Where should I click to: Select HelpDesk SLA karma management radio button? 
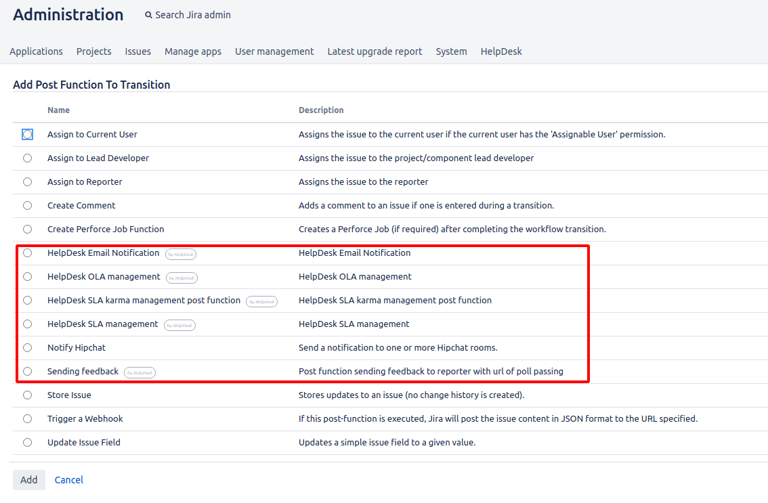(x=27, y=300)
